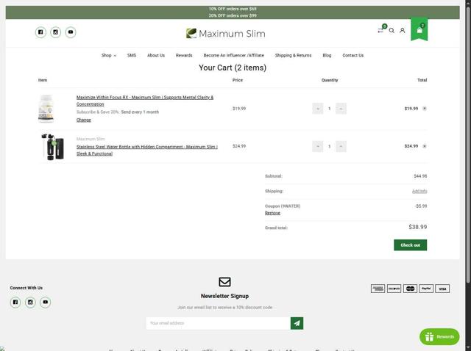Click the footer YouTube icon
The image size is (471, 351).
[46, 302]
